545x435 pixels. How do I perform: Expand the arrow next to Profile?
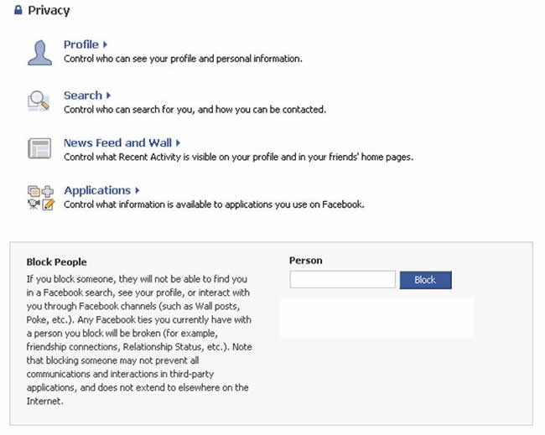[x=105, y=44]
